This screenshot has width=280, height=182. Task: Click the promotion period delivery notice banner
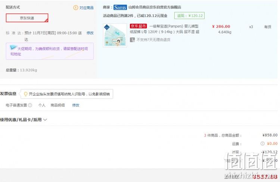pos(50,51)
